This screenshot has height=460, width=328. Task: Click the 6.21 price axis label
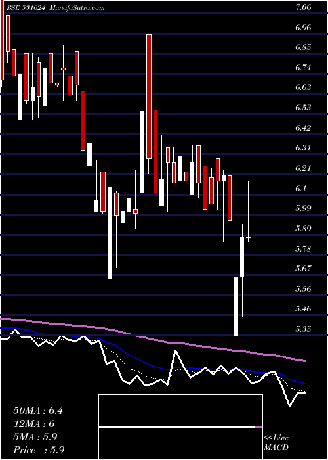coord(303,168)
